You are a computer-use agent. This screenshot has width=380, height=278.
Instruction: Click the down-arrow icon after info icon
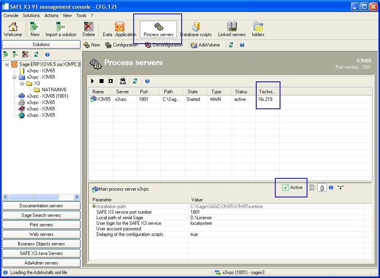[x=340, y=187]
